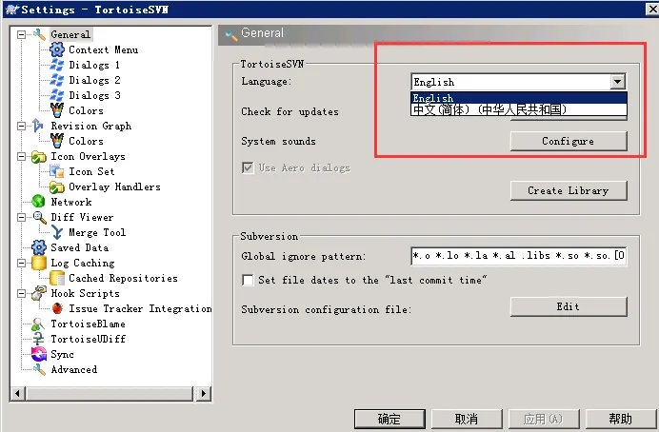This screenshot has width=659, height=432.
Task: Click the Dialogs 1 window icon
Action: (57, 65)
